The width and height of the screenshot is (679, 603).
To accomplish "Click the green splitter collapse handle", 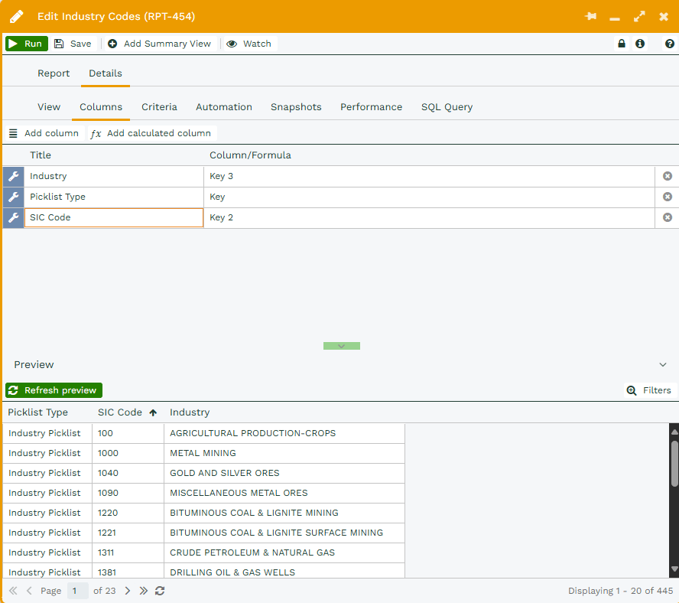I will click(x=341, y=346).
